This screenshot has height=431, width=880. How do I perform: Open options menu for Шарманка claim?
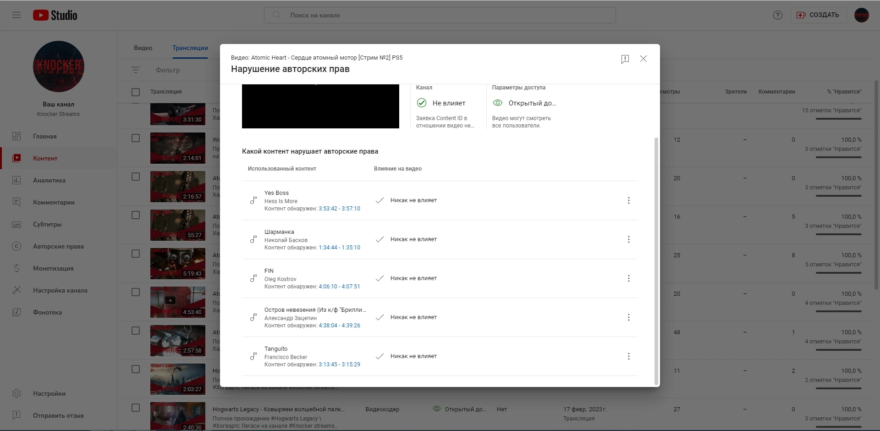point(629,239)
